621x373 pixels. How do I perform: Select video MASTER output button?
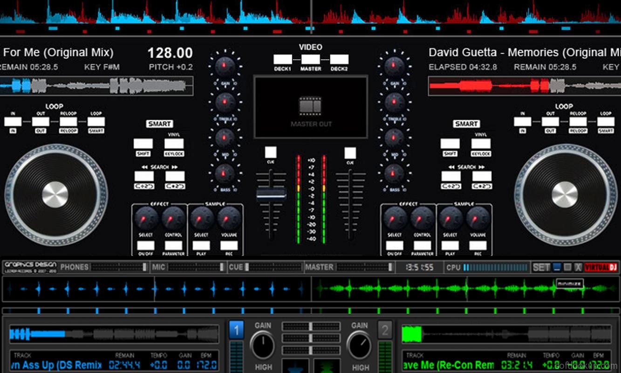tap(311, 59)
